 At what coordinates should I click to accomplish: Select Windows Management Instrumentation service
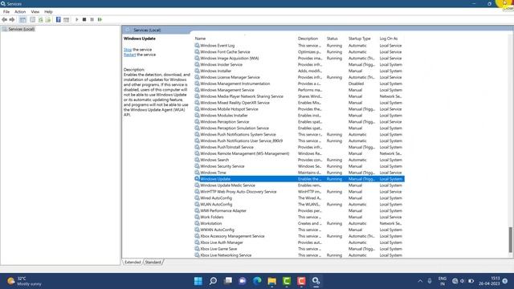point(299,83)
